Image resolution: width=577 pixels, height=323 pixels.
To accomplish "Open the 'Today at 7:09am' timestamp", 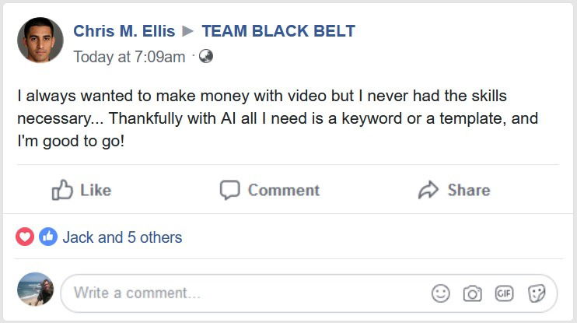I will pos(129,57).
